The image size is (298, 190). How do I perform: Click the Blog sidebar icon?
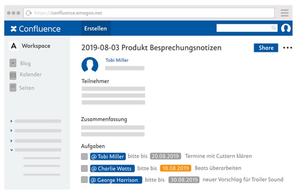click(13, 63)
